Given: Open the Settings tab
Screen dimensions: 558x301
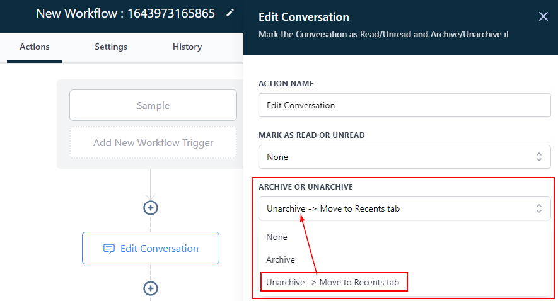Looking at the screenshot, I should click(x=111, y=47).
